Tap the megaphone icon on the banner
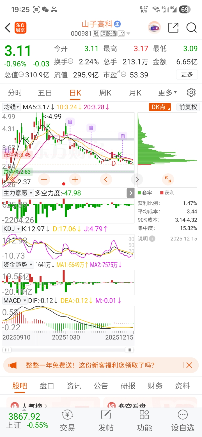Screen dimensions: 202x437 (x=13, y=365)
